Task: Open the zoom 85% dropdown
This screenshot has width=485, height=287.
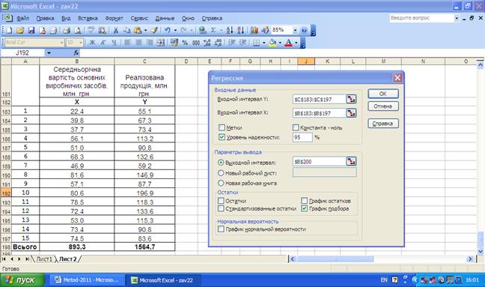Action: coord(295,30)
